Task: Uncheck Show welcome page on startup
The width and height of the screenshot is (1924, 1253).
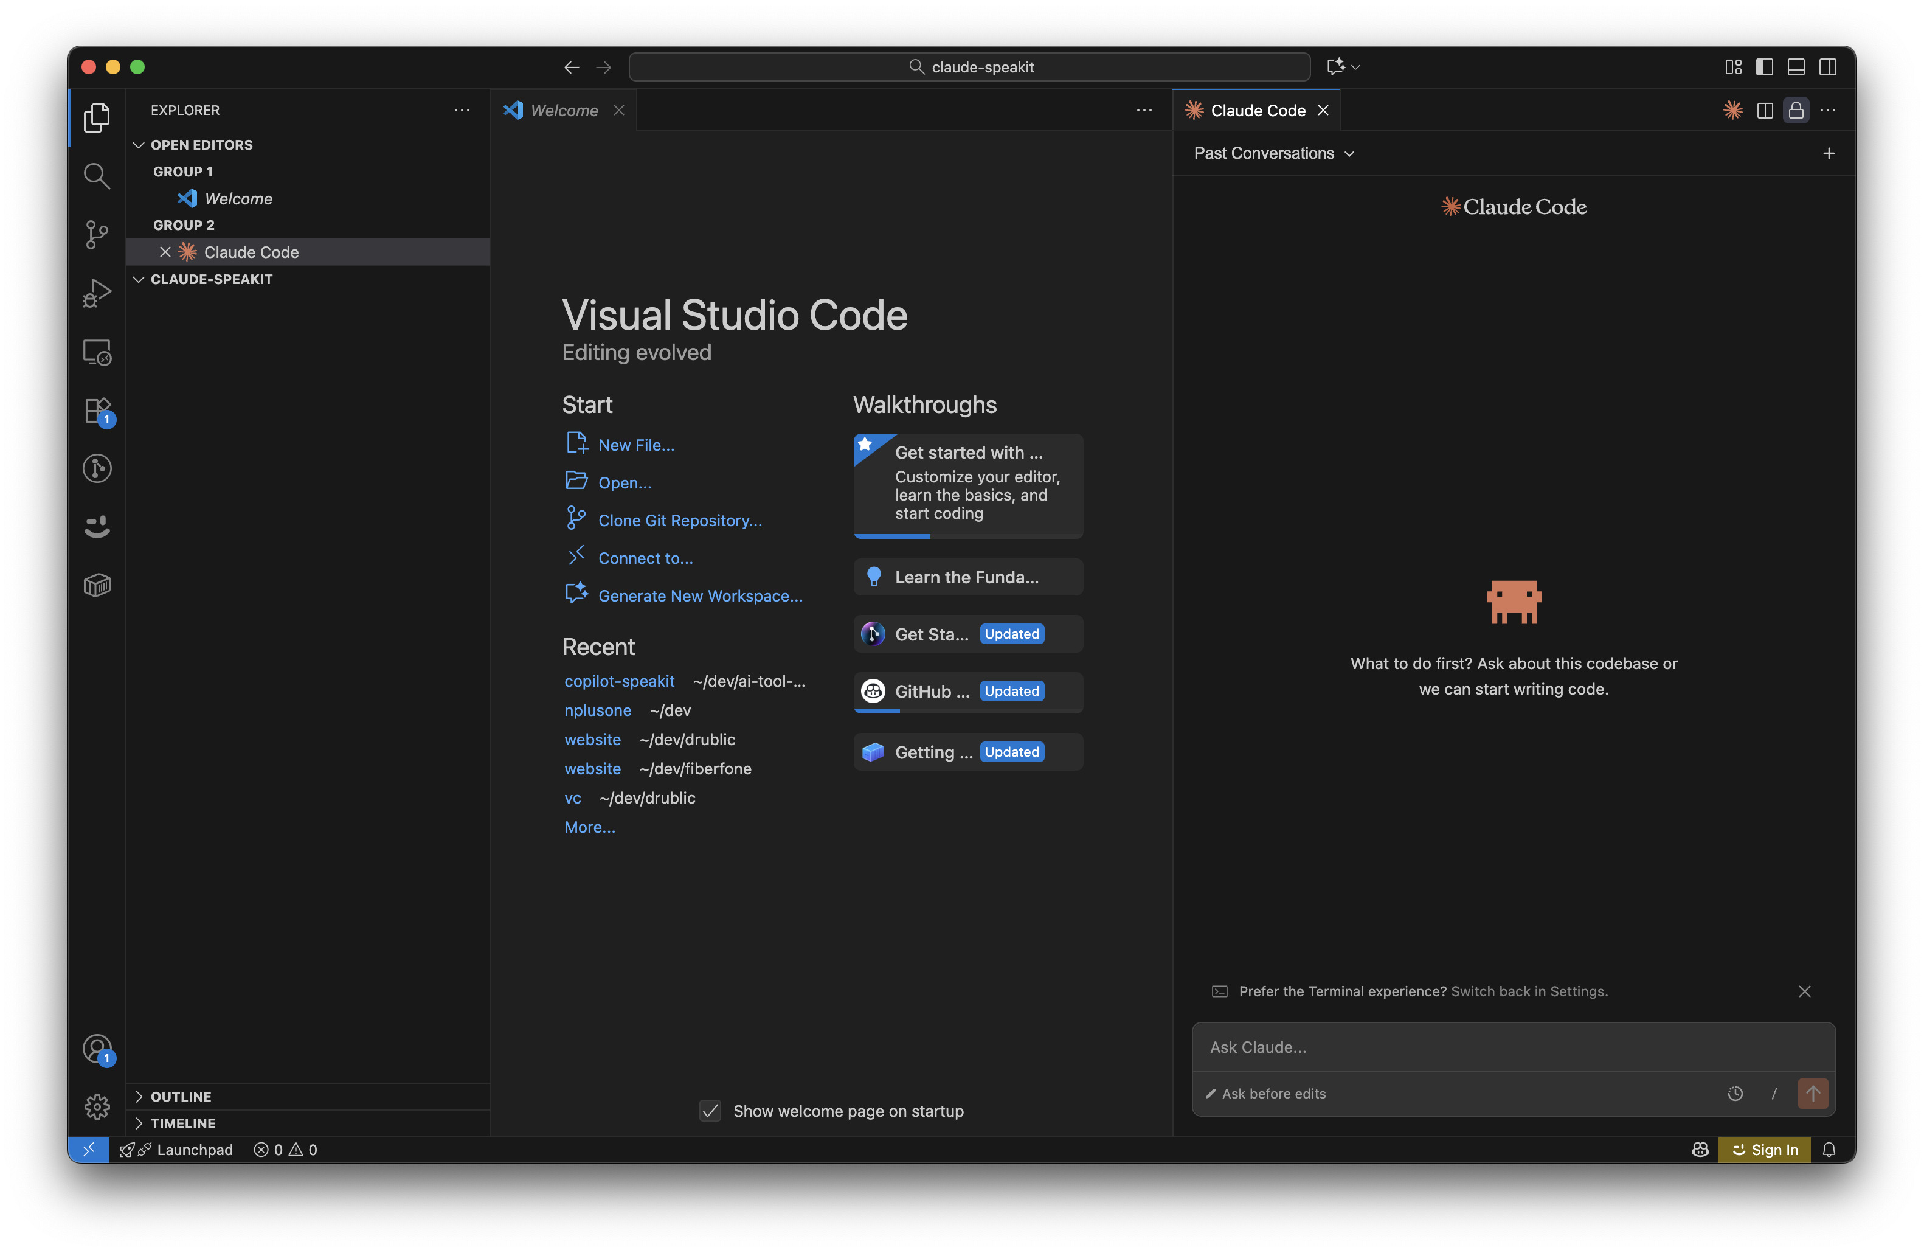Action: pyautogui.click(x=710, y=1111)
